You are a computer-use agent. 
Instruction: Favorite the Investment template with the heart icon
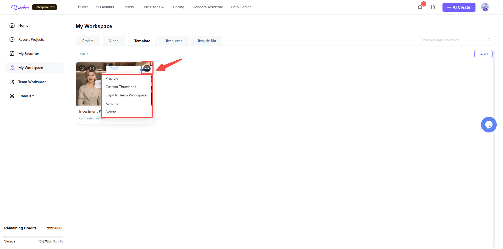(x=82, y=68)
